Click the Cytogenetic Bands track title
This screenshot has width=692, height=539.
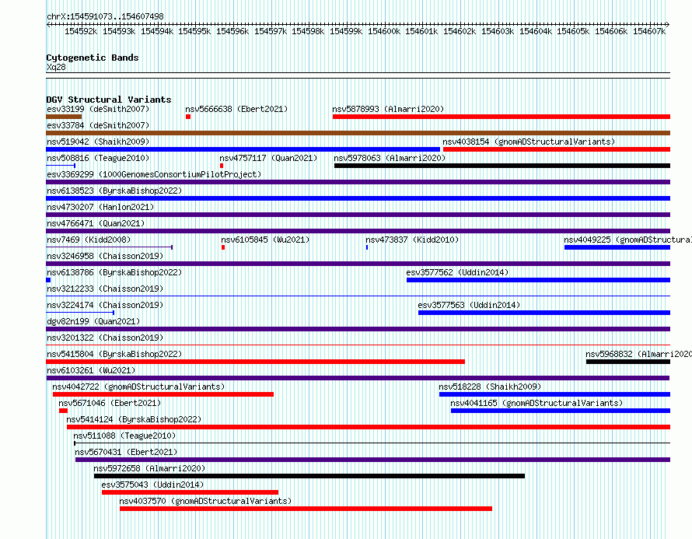93,58
